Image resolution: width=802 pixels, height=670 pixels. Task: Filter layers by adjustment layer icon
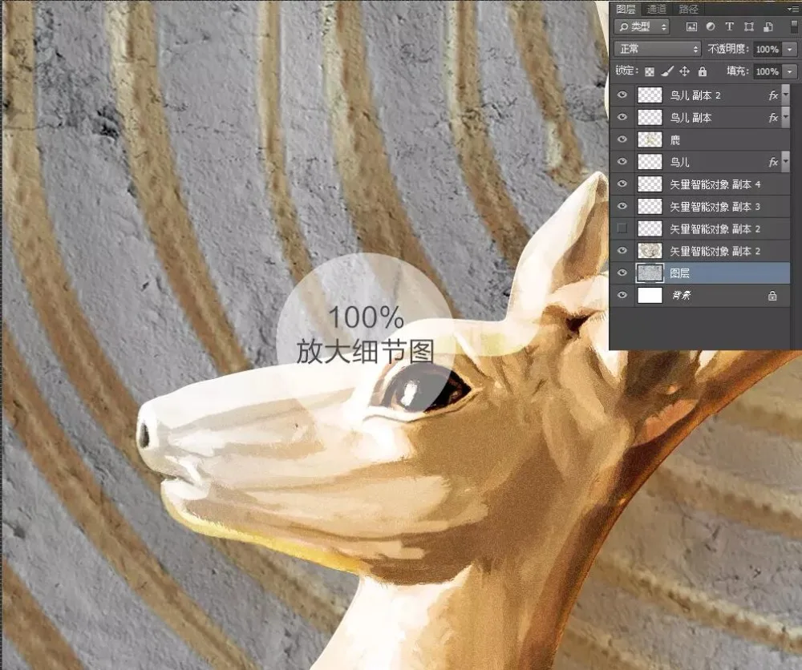[711, 27]
